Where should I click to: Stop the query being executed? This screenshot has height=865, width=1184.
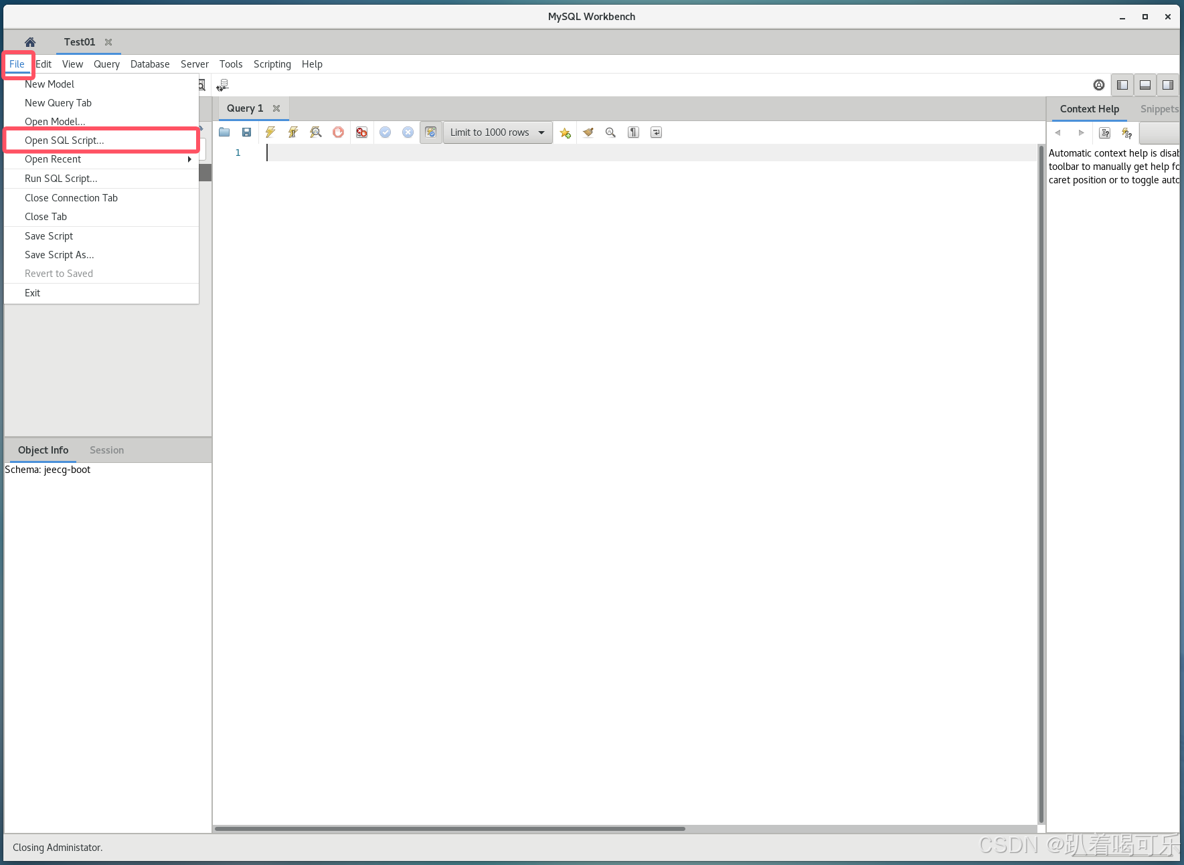pos(339,132)
